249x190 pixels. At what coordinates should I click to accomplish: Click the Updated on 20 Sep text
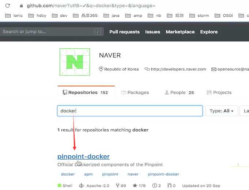[201, 186]
